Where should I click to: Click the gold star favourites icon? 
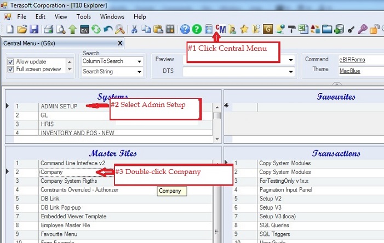(244, 29)
